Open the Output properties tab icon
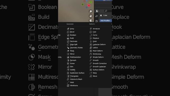The height and width of the screenshot is (96, 170). click(96, 21)
